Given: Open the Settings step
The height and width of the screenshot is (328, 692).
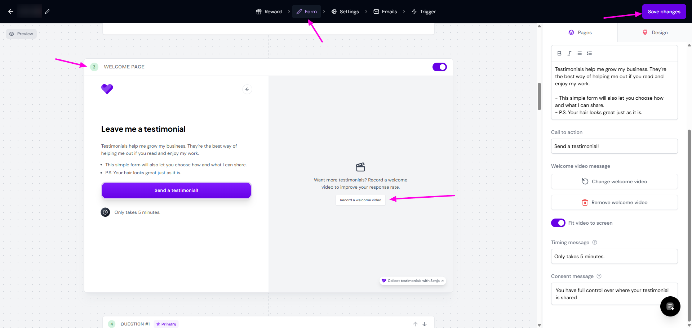Looking at the screenshot, I should coord(345,12).
